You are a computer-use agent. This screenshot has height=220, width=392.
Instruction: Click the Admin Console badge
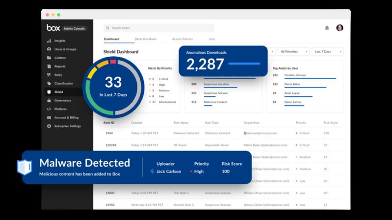pos(74,29)
